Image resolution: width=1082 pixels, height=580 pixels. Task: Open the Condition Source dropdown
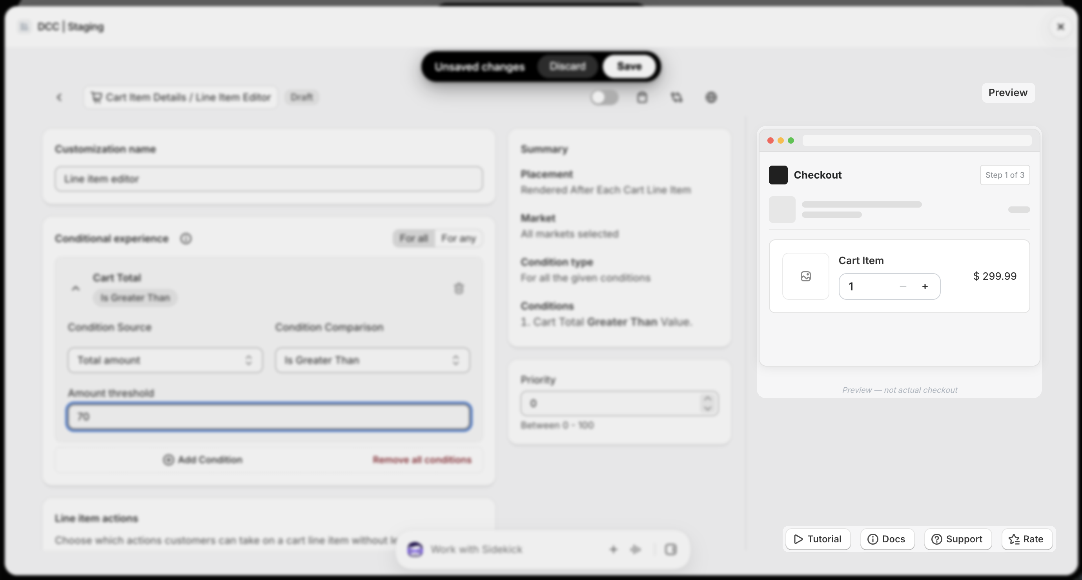(x=165, y=360)
